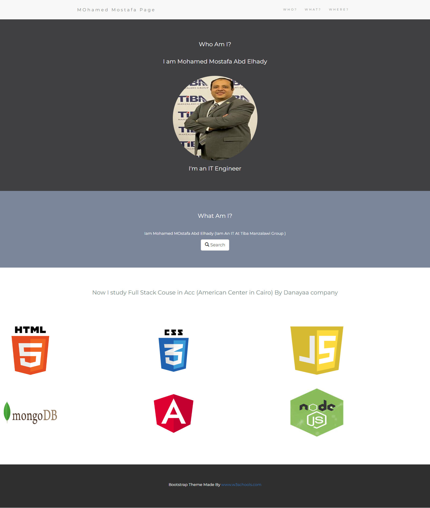Image resolution: width=430 pixels, height=508 pixels.
Task: Click 'I am Mohamed Mostafa Abd Elhady' text
Action: (215, 61)
